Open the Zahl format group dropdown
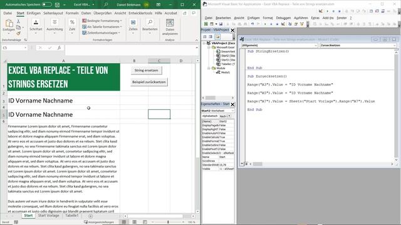Viewport: 401px width, 225px height. click(x=72, y=27)
